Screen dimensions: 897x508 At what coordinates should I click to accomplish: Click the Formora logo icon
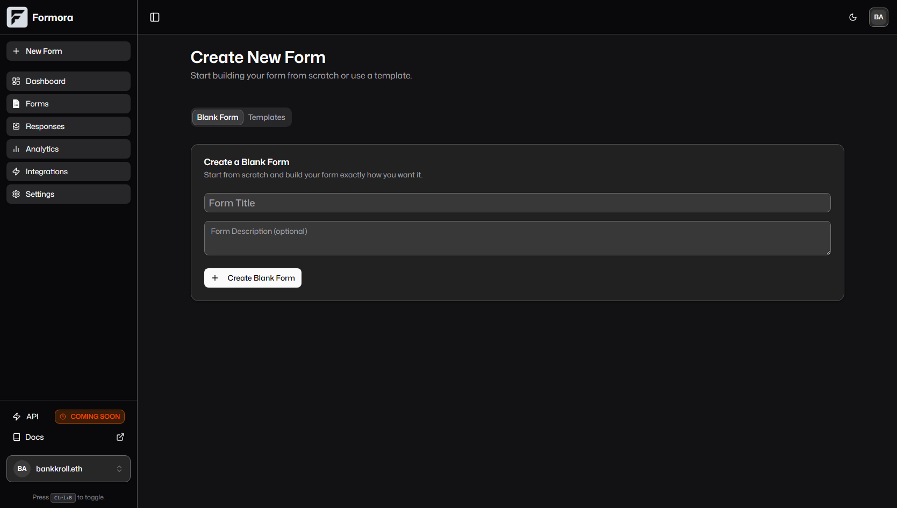click(x=17, y=17)
